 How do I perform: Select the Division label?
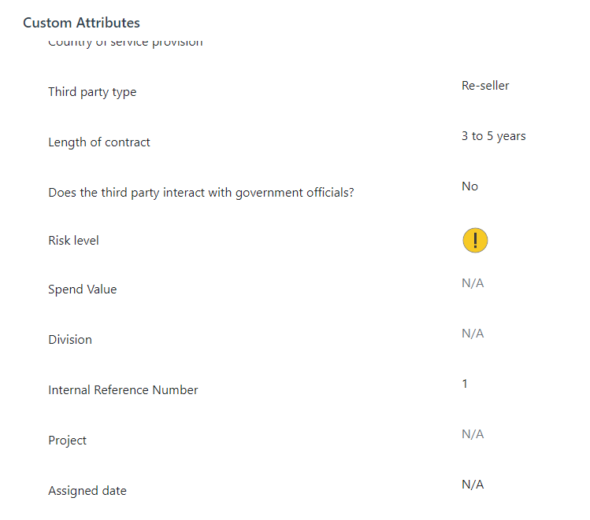tap(70, 340)
